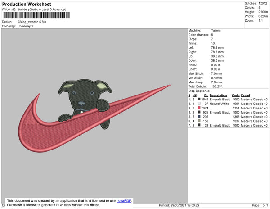270x209 pixels.
Task: Click the dog and swoosh embroidery preview
Action: (94, 116)
